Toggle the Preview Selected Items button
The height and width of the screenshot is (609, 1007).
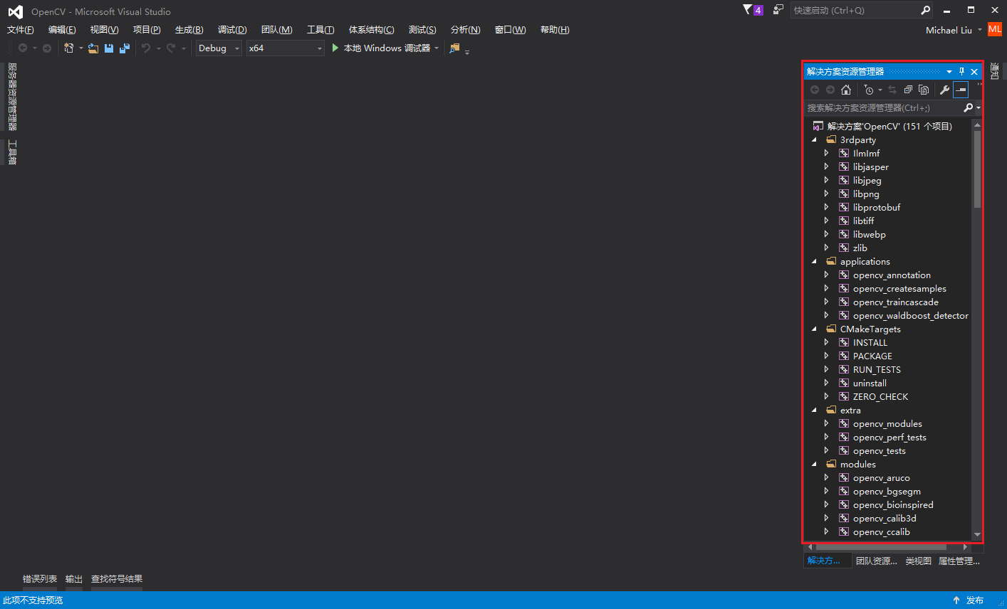tap(961, 90)
